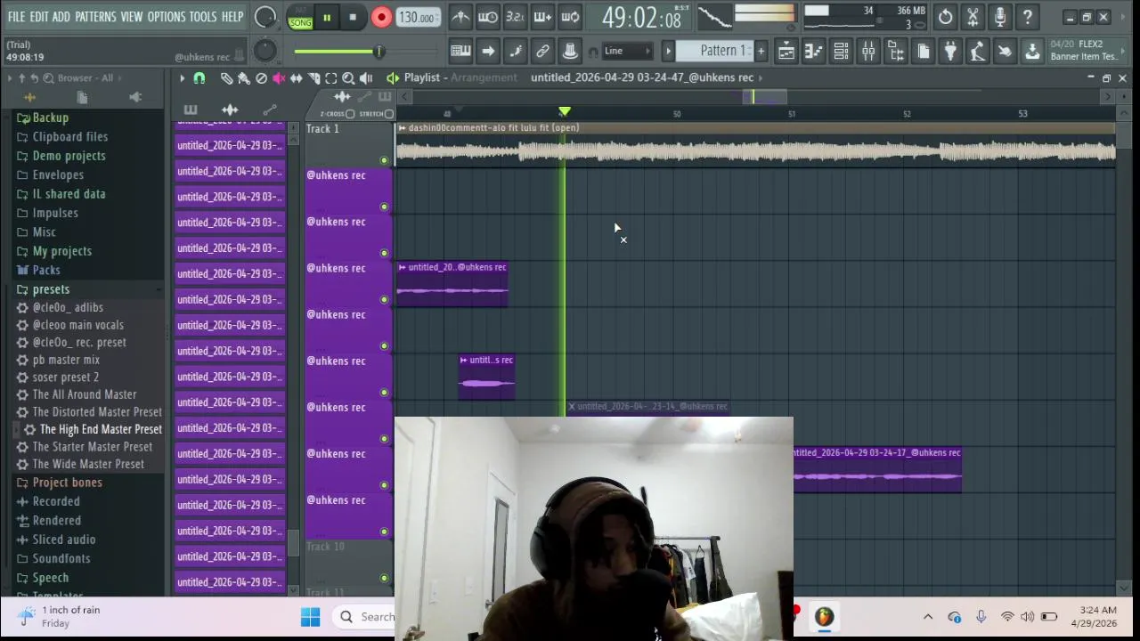Screen dimensions: 1140x641
Task: Toggle loop recording
Action: click(571, 17)
